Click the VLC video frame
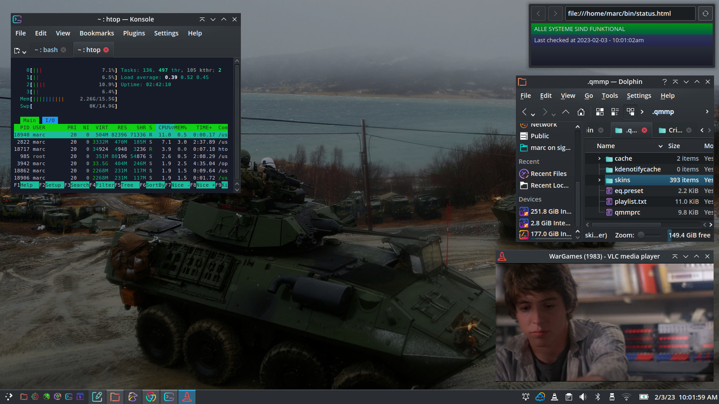 [x=604, y=322]
